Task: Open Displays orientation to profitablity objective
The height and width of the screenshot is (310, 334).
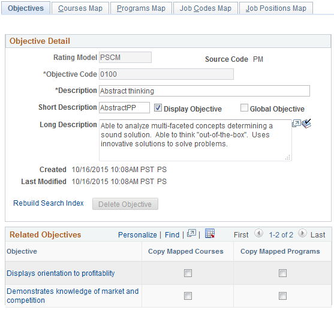Action: (x=61, y=273)
